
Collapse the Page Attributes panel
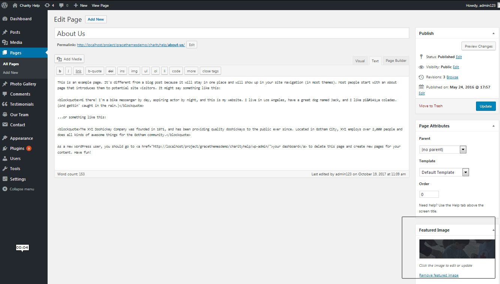pos(493,126)
